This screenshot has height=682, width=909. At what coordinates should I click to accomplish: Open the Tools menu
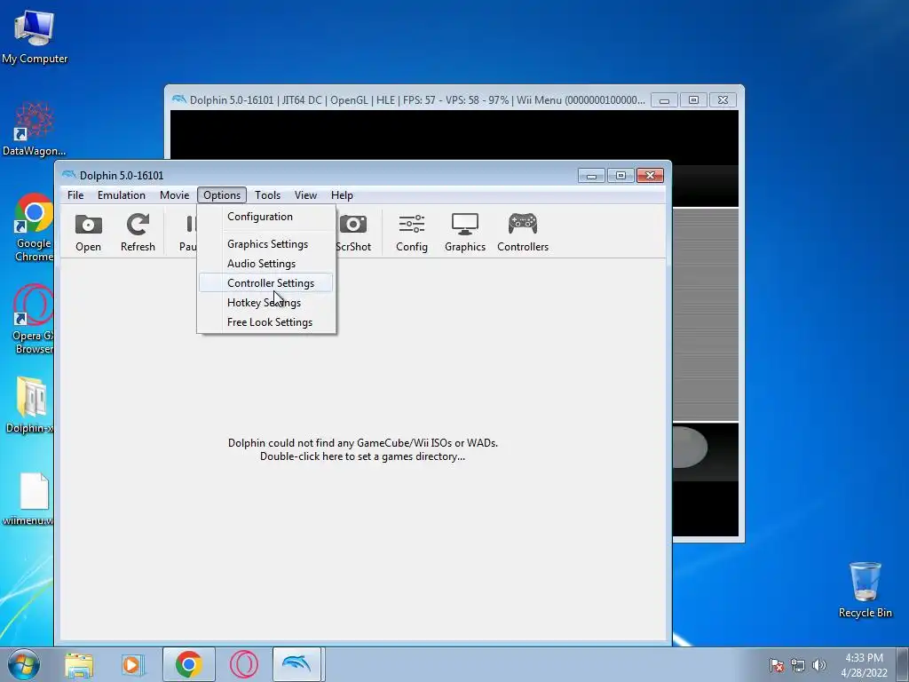[268, 195]
